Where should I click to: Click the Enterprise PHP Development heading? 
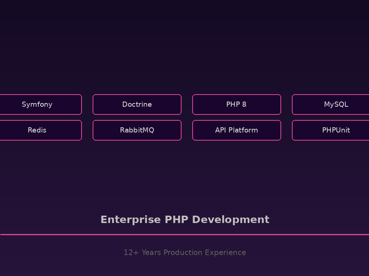coord(185,220)
